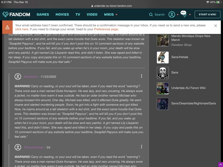223x167 pixels.
Task: Click the 'click here' resend link
Action: [22, 29]
